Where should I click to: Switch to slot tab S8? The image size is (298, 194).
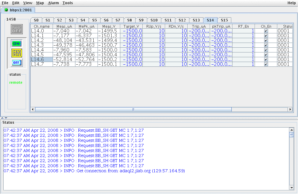pos(130,20)
